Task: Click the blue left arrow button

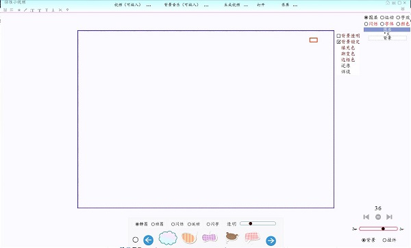Action: tap(149, 240)
